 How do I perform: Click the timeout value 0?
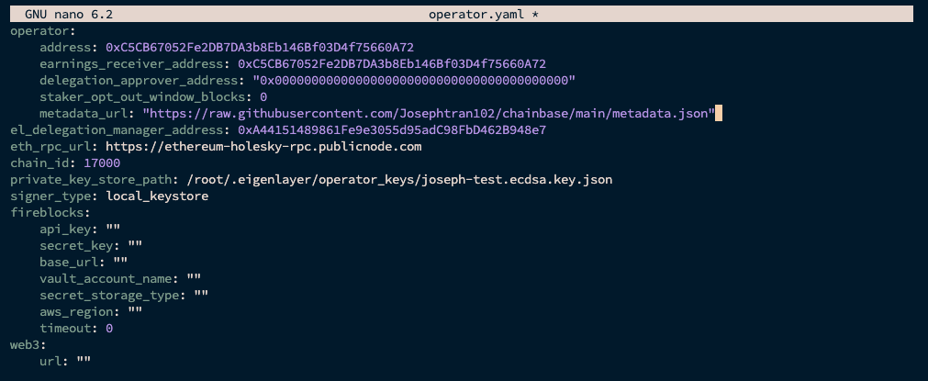click(109, 328)
